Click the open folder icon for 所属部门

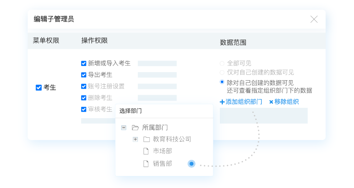click(135, 128)
